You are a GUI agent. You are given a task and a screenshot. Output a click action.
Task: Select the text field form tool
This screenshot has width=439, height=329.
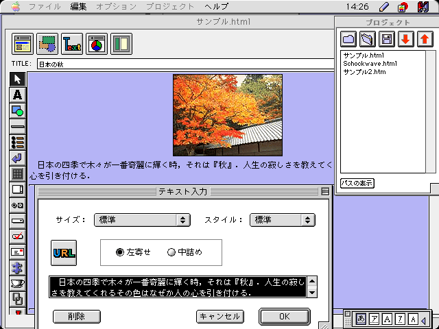pos(18,252)
